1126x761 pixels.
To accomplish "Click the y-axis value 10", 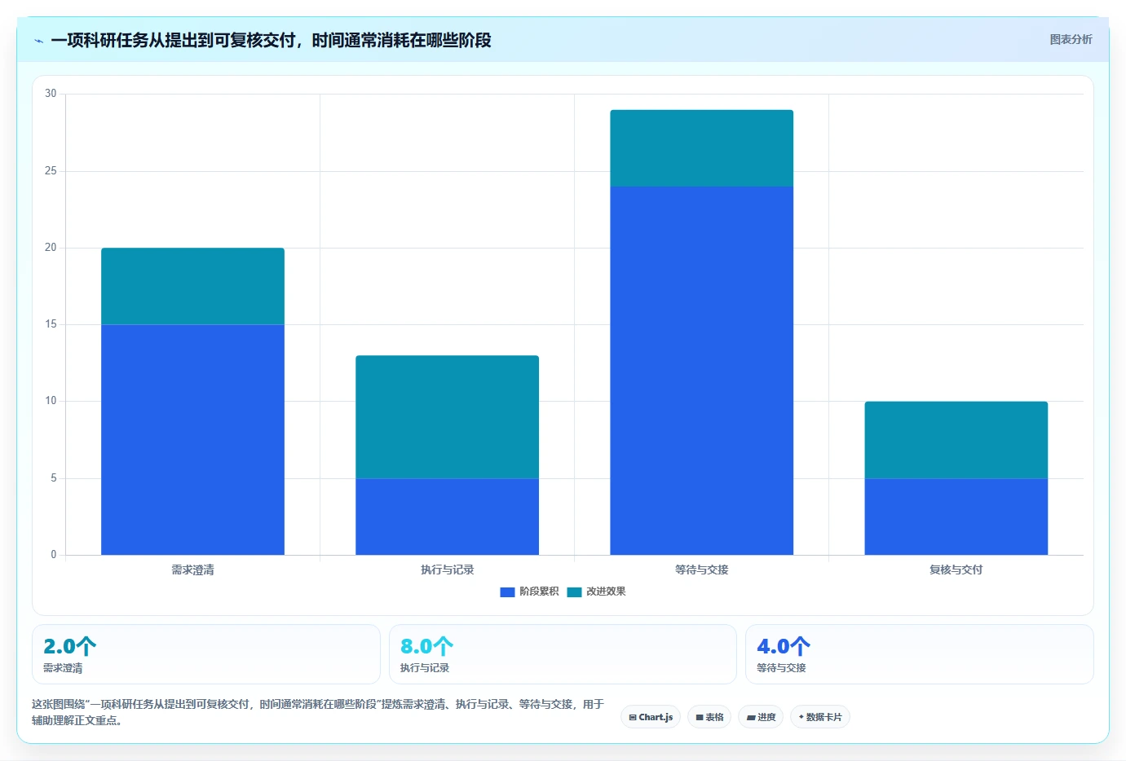I will point(51,401).
